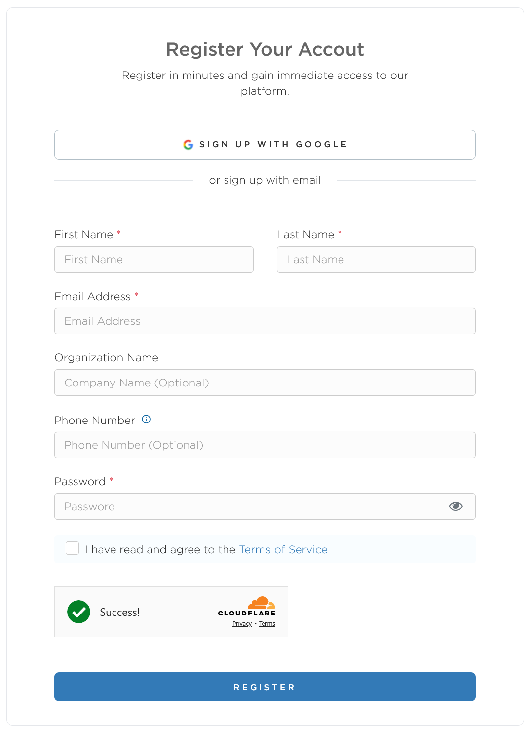The image size is (529, 729).
Task: Click the phone number info icon
Action: pyautogui.click(x=146, y=419)
